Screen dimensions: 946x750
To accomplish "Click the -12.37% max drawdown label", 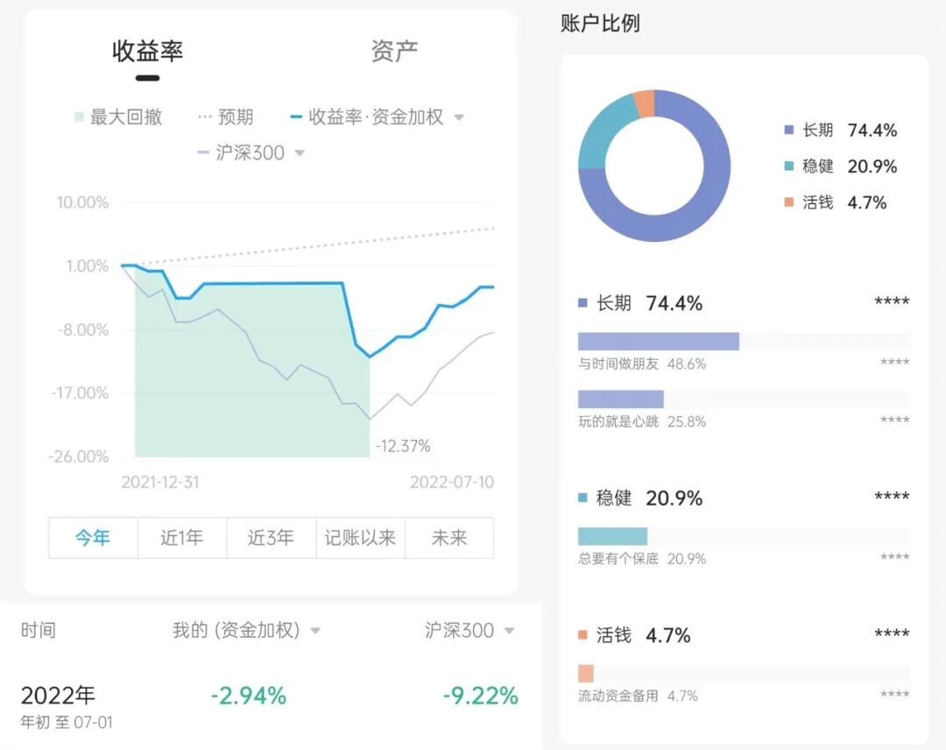I will pos(403,447).
